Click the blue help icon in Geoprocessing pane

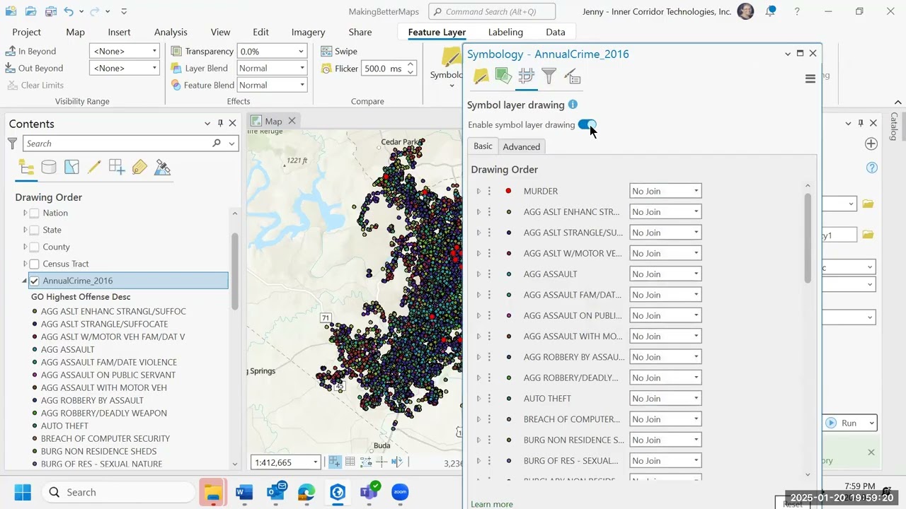[x=872, y=168]
